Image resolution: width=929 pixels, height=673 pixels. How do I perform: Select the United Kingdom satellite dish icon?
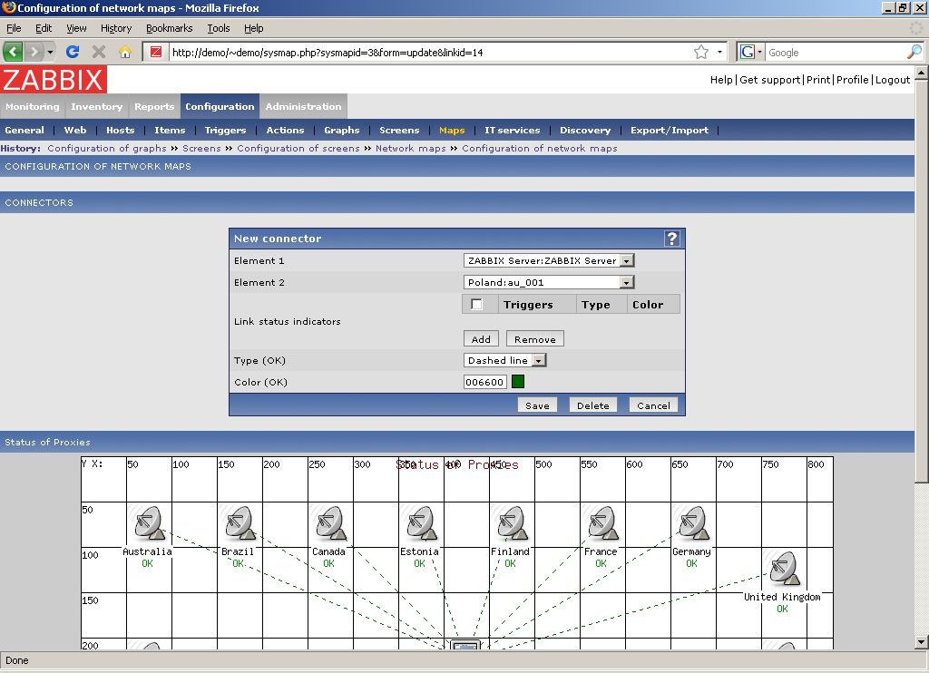coord(784,569)
